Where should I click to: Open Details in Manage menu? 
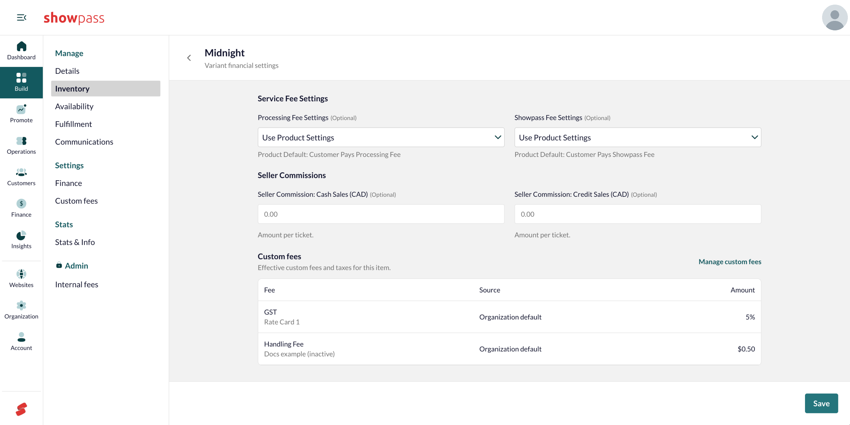[67, 71]
